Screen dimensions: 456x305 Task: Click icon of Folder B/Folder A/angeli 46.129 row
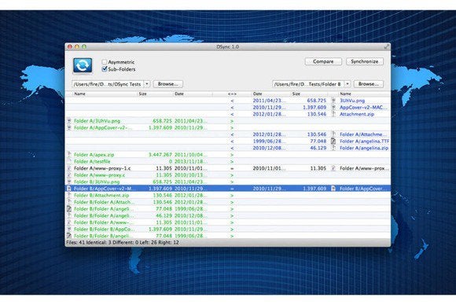point(69,215)
